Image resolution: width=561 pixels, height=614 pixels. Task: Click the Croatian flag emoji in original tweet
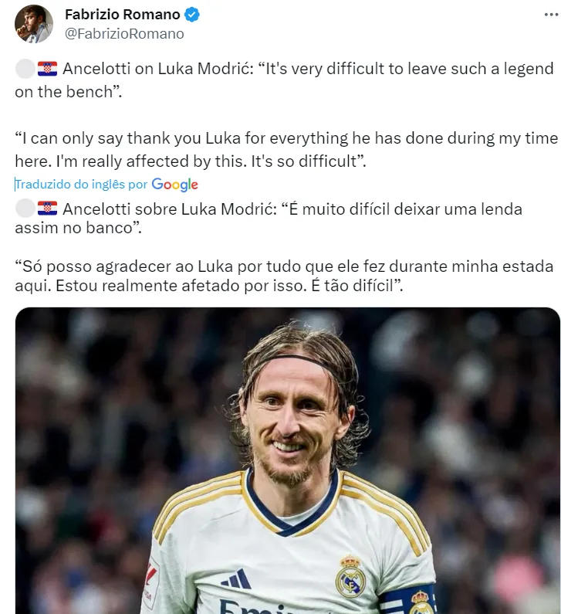tap(47, 69)
